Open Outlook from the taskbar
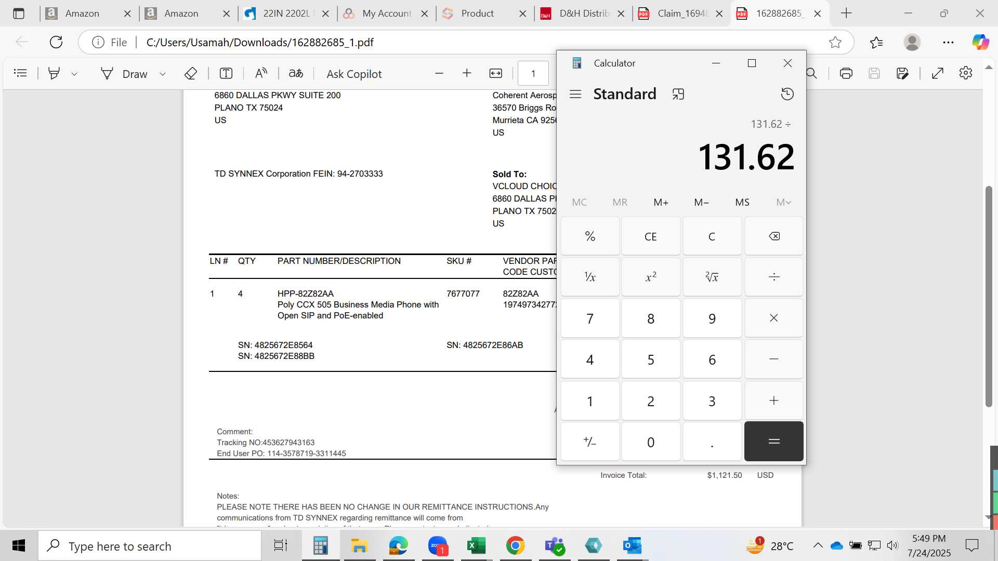The height and width of the screenshot is (561, 998). tap(632, 546)
